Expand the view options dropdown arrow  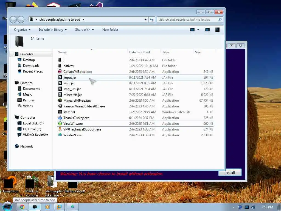pos(198,30)
